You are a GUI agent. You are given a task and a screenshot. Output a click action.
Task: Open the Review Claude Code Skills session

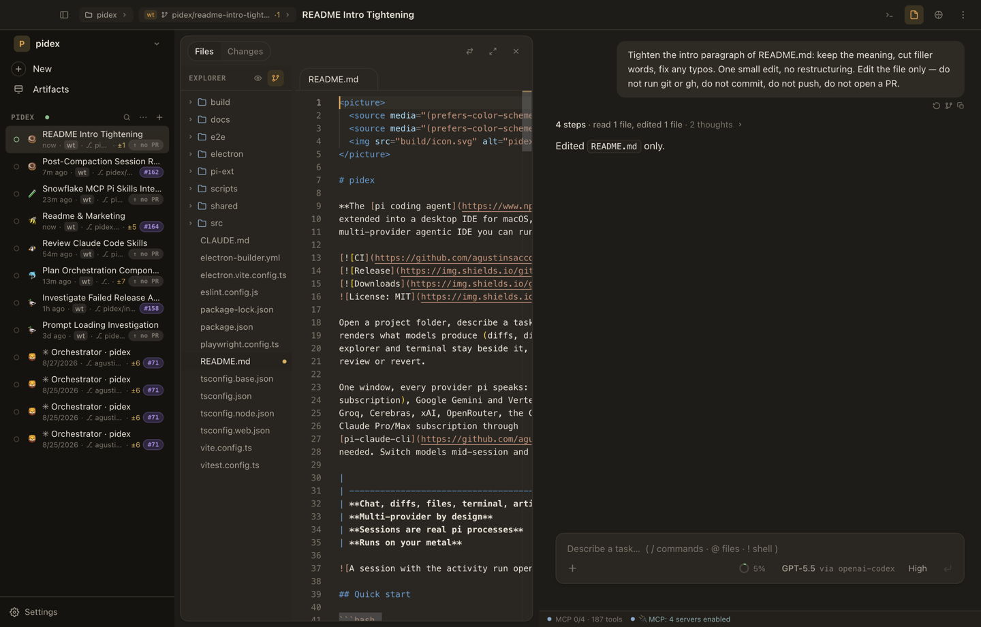click(87, 248)
